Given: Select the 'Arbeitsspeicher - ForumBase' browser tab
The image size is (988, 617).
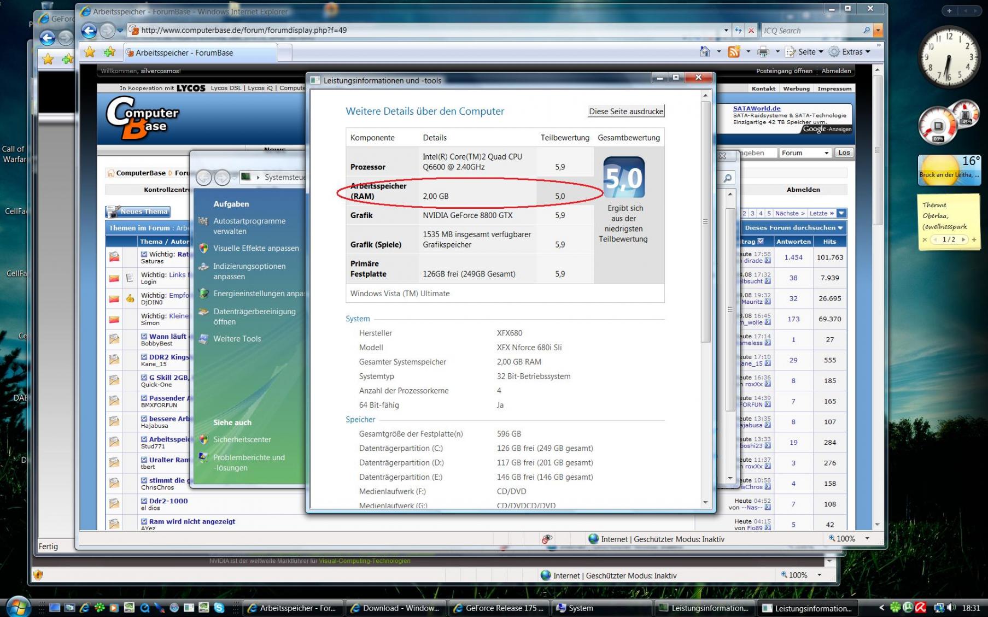Looking at the screenshot, I should [x=201, y=53].
